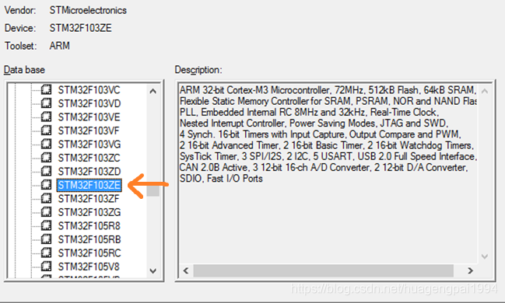Click the Data base label

pos(24,70)
